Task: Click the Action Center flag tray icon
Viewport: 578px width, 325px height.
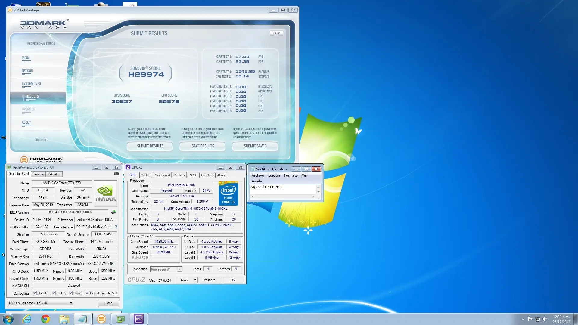Action: [530, 319]
